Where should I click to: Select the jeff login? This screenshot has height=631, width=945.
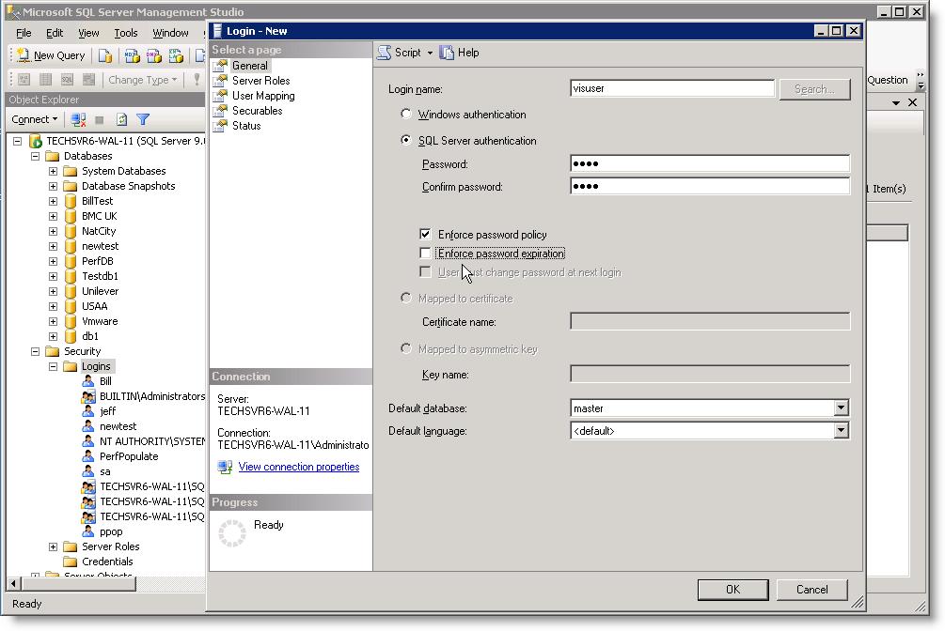point(108,412)
